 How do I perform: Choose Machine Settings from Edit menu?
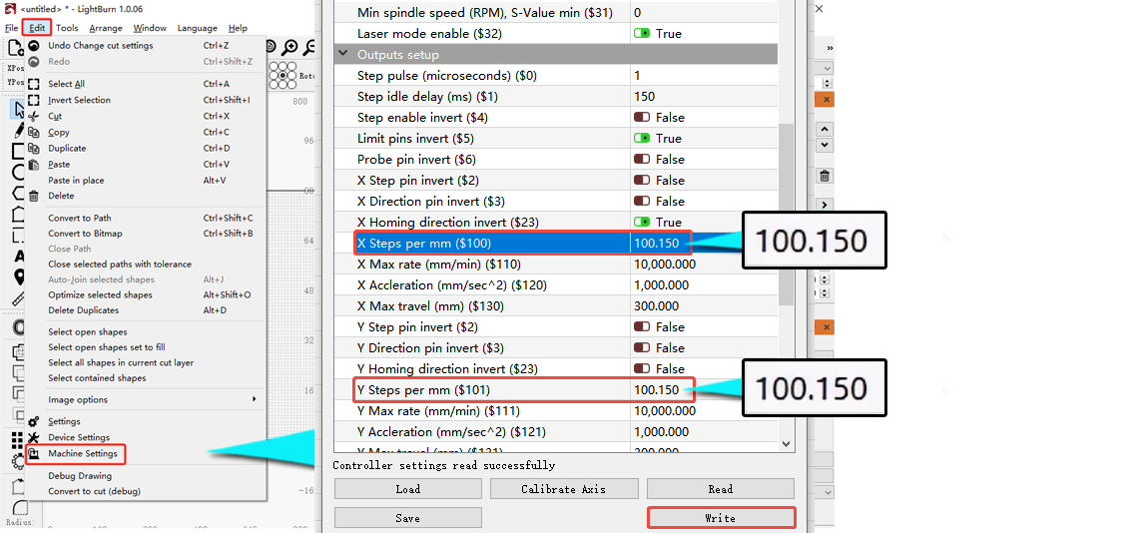pos(82,454)
